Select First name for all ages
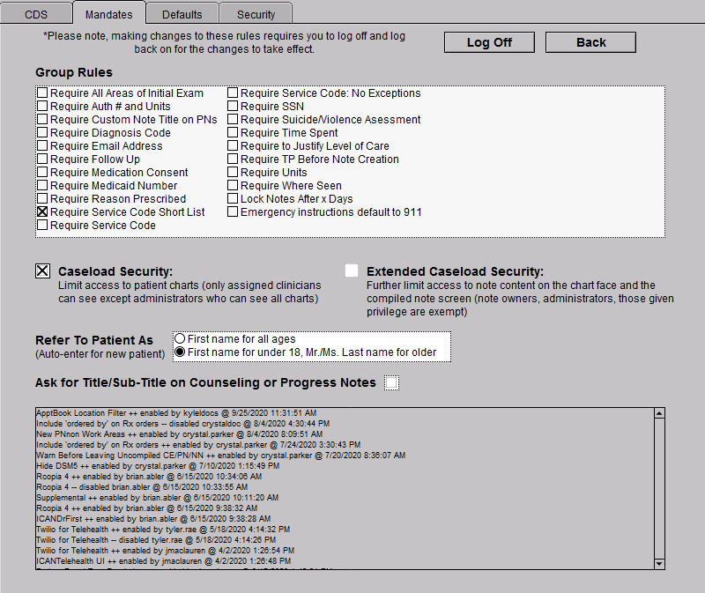Image resolution: width=705 pixels, height=593 pixels. [x=181, y=339]
